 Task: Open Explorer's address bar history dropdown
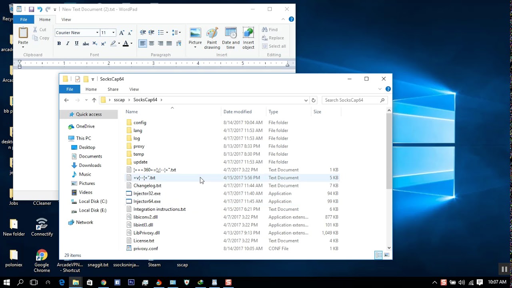[x=306, y=100]
